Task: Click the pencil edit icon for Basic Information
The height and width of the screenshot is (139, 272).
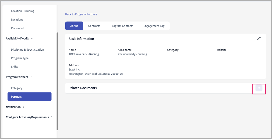Action: click(259, 39)
